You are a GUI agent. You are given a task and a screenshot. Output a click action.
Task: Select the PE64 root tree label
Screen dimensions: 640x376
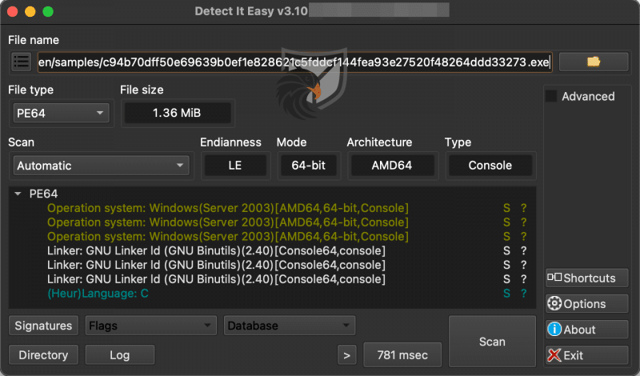[44, 194]
